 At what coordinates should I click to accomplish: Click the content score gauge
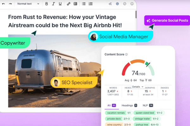[x=138, y=67]
